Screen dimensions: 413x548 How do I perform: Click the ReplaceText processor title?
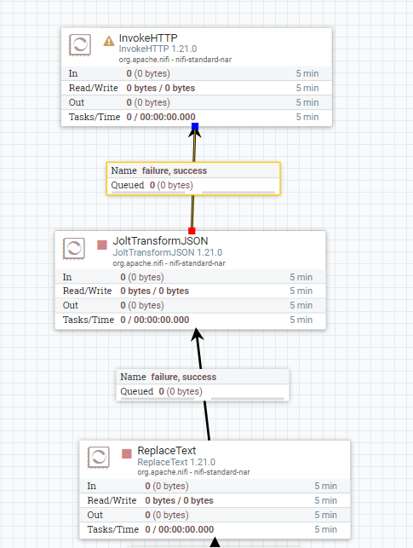pos(167,451)
